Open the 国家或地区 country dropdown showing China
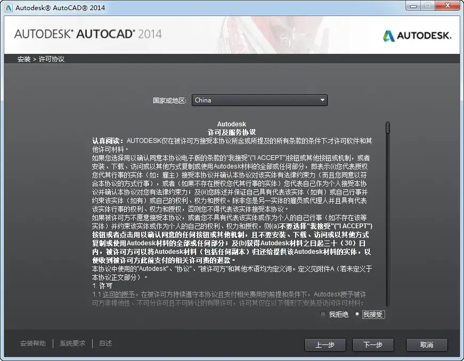Screen dimensions: 464x361 click(x=259, y=100)
